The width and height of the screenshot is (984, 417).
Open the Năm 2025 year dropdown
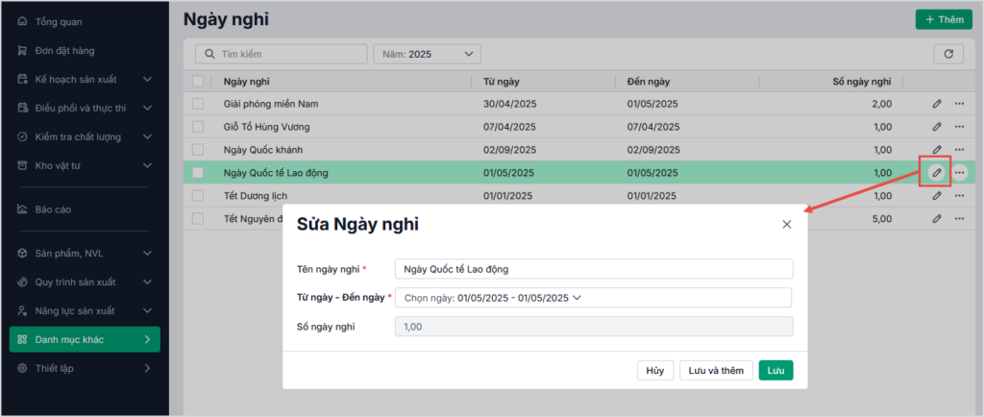click(x=427, y=55)
